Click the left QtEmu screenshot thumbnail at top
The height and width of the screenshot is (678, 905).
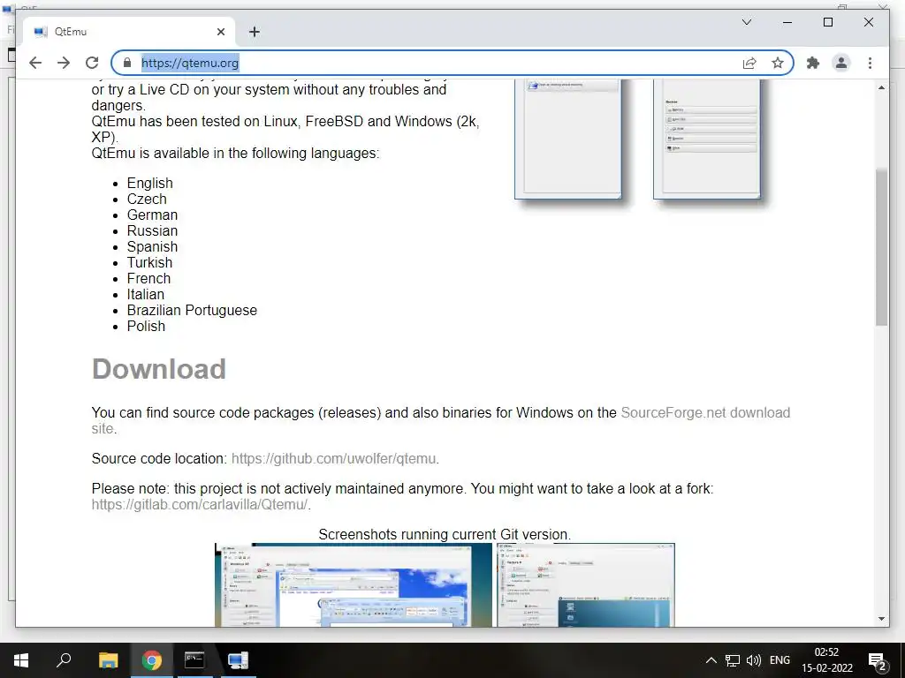click(x=568, y=139)
